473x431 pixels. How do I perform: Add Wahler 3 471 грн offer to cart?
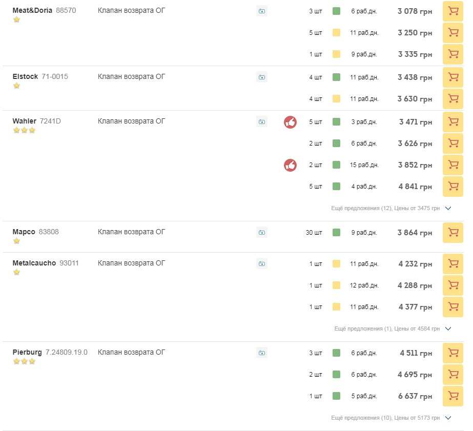click(x=453, y=122)
